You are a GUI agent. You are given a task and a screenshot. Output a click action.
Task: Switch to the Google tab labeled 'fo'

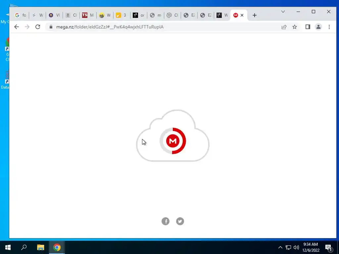[20, 15]
